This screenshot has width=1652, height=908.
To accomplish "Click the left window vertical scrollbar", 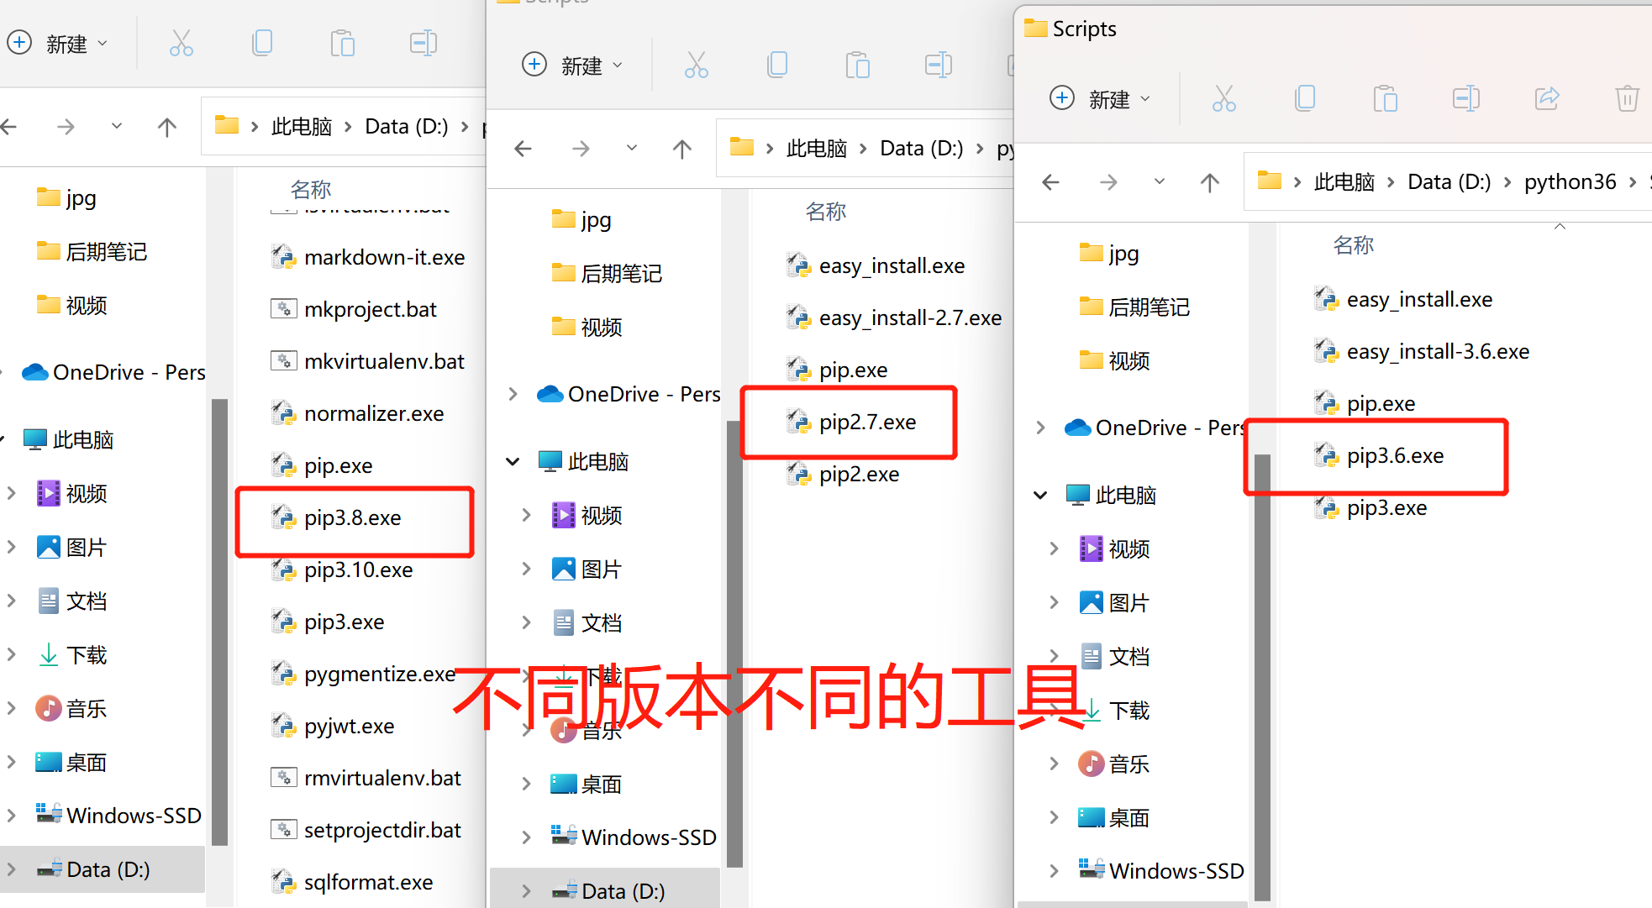I will [220, 622].
